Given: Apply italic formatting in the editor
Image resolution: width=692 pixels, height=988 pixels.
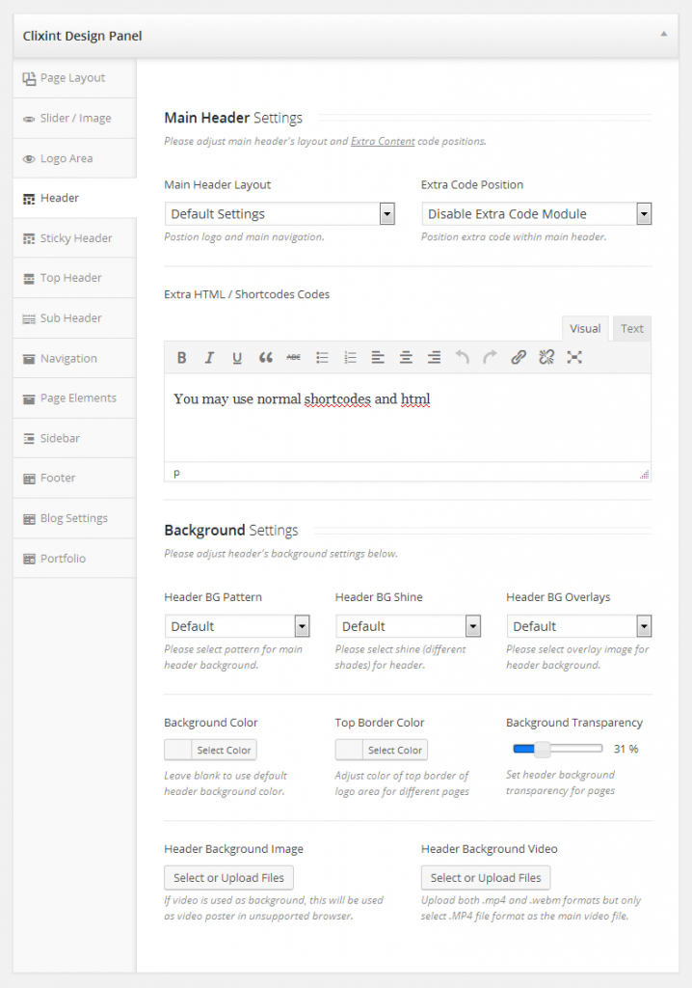Looking at the screenshot, I should (x=209, y=358).
